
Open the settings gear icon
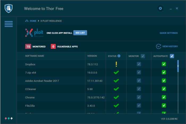click(160, 8)
